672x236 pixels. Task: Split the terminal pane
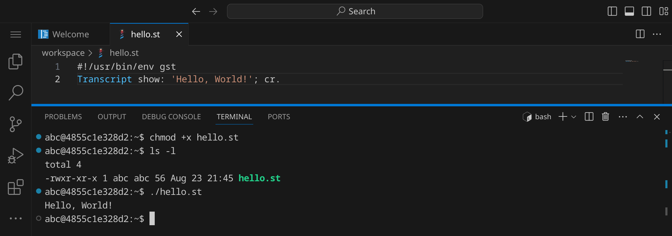(589, 117)
